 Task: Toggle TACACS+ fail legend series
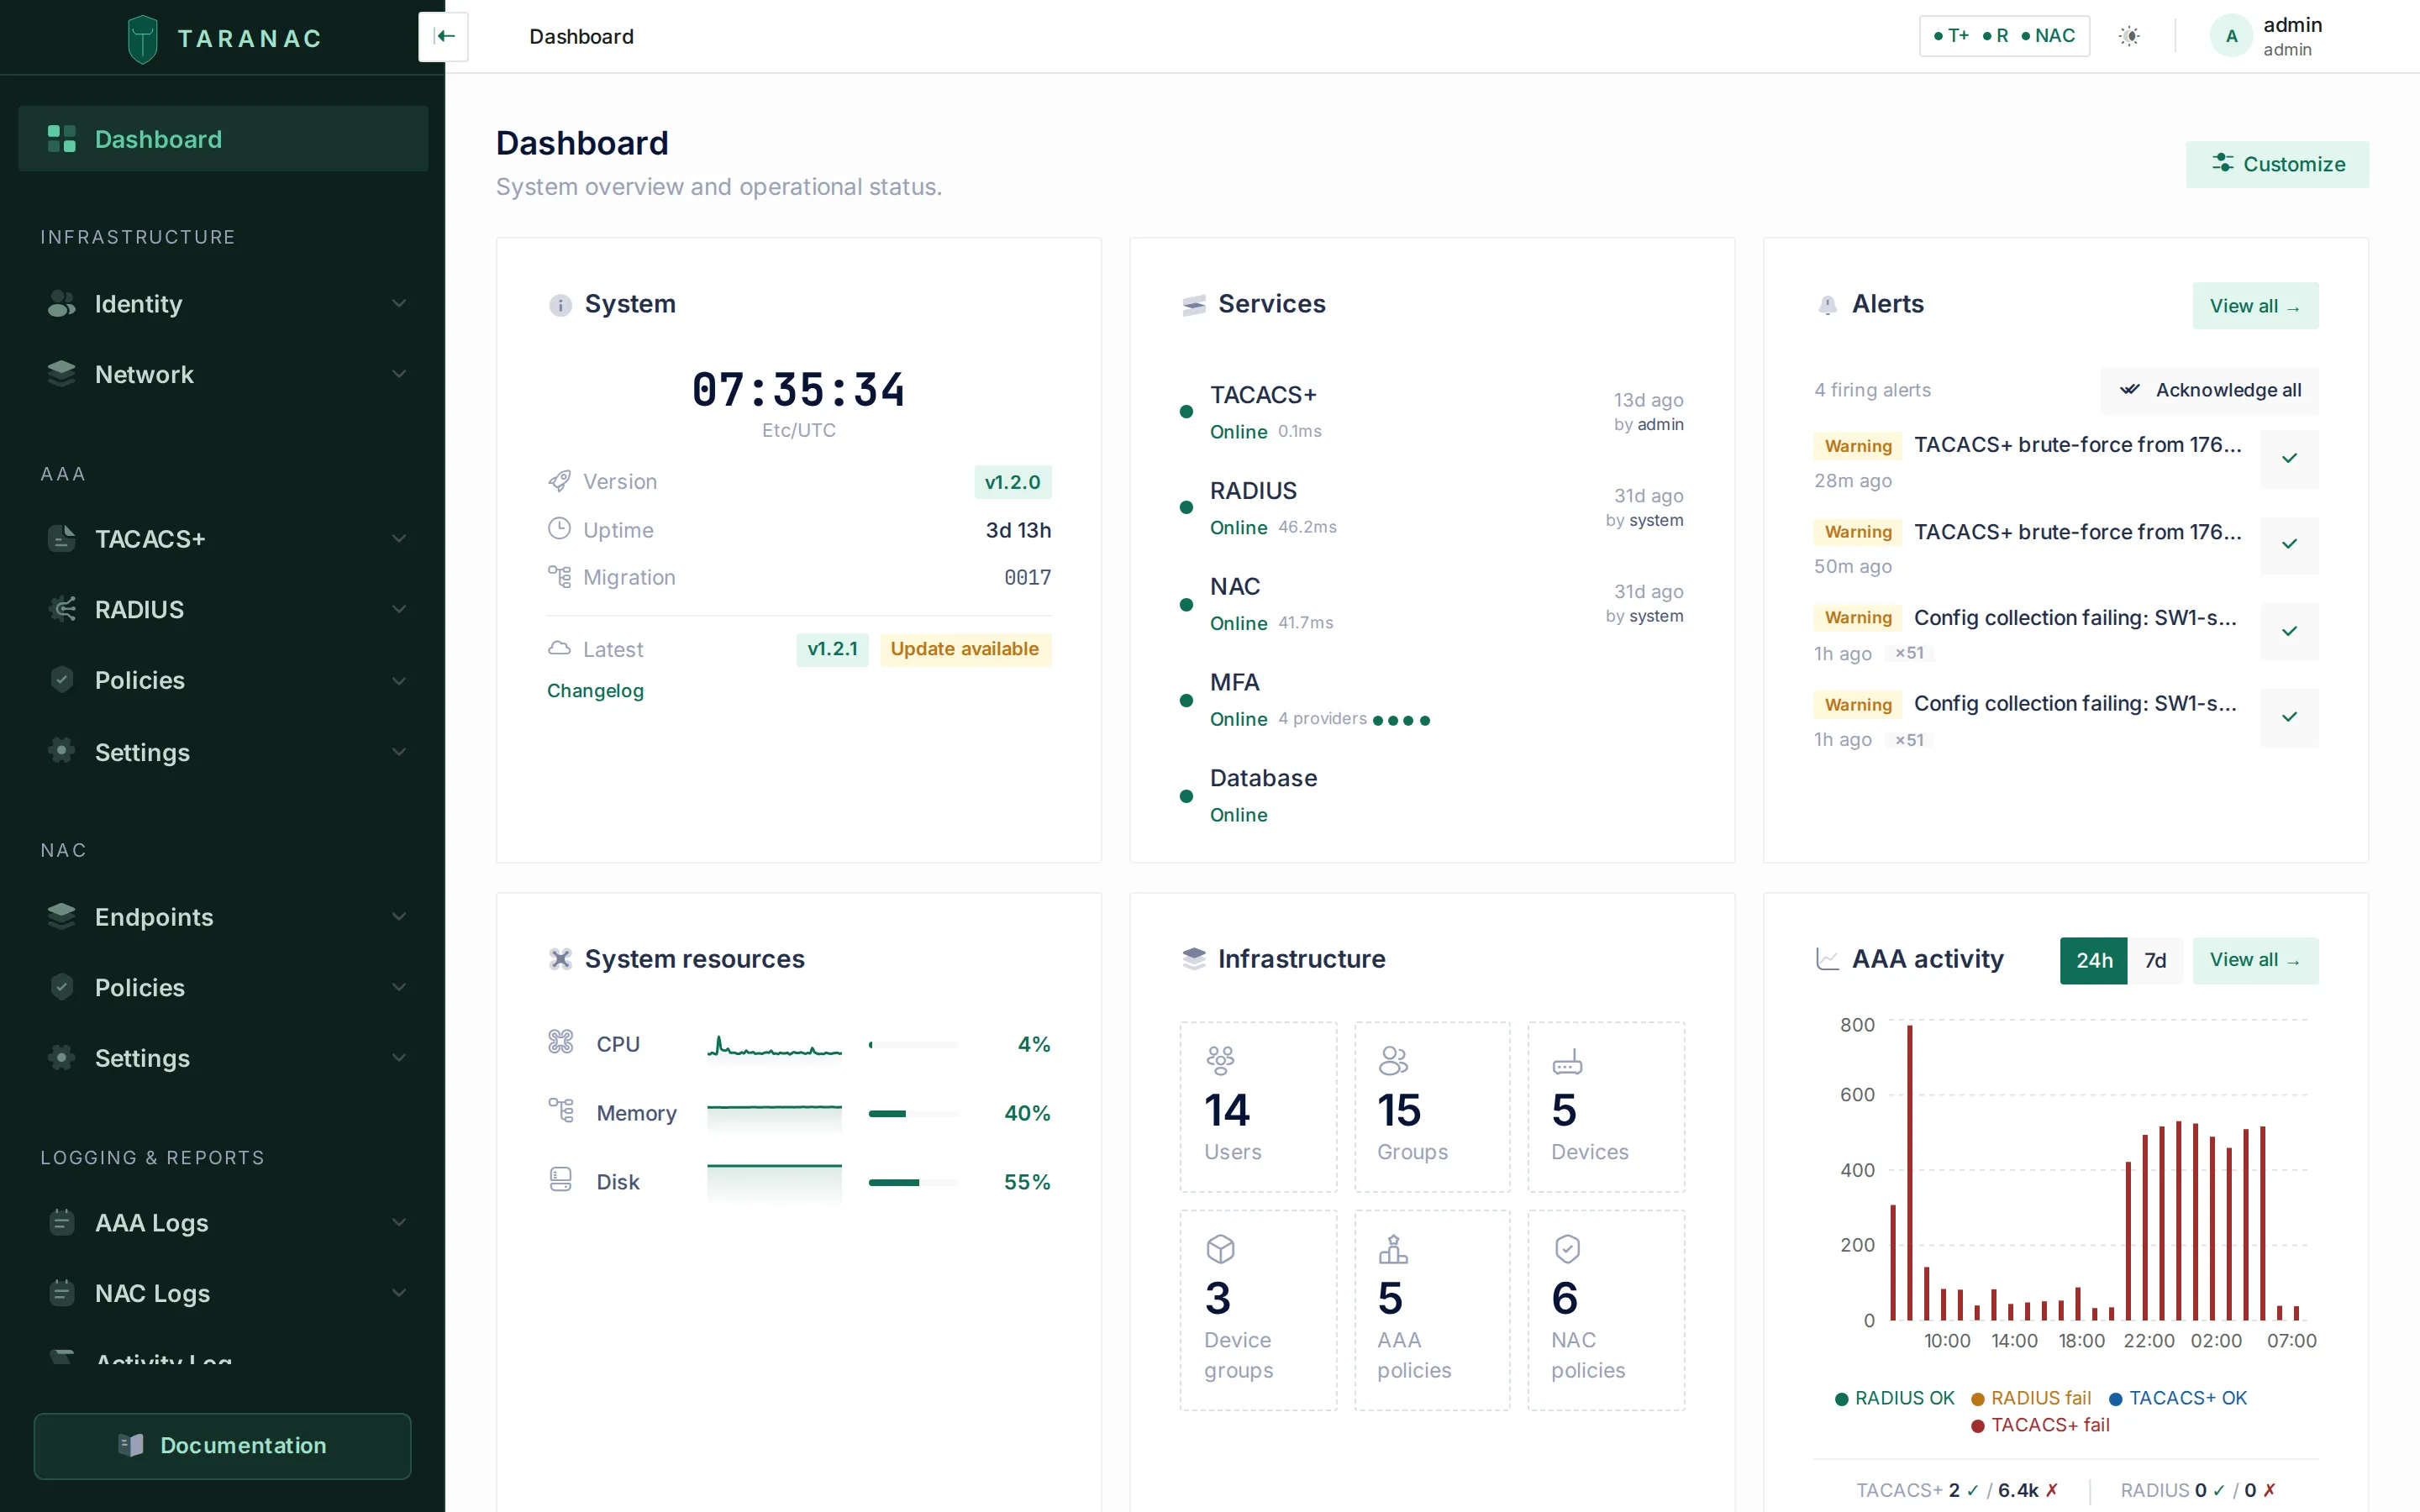point(2040,1425)
